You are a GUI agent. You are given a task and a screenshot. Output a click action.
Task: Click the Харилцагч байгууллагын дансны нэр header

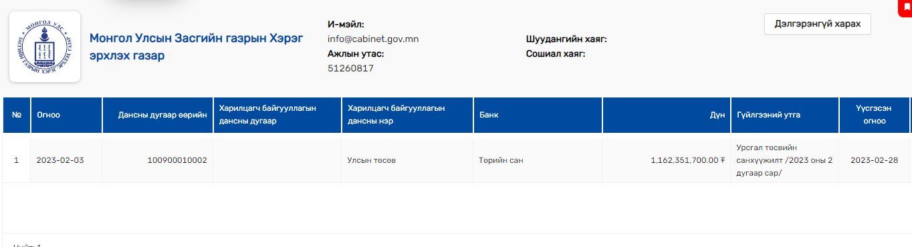(x=407, y=115)
